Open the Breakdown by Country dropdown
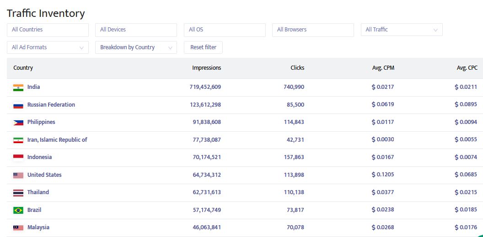 point(135,47)
